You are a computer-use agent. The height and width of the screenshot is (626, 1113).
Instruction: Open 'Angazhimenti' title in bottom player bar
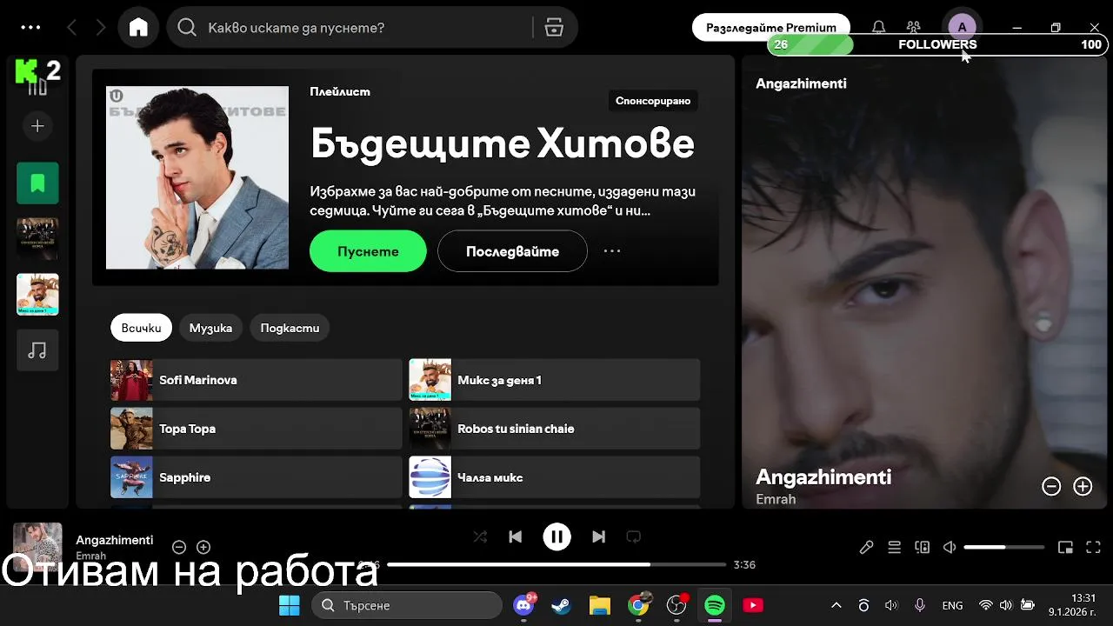pyautogui.click(x=114, y=540)
